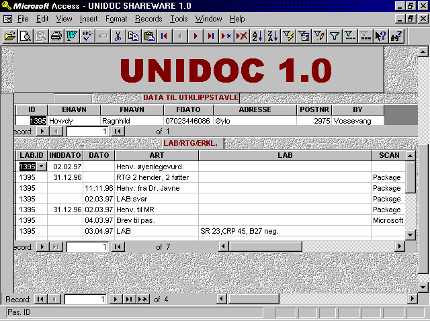Screen dimensions: 430x321
Task: Open the form control menu icon beside File
Action: 7,19
